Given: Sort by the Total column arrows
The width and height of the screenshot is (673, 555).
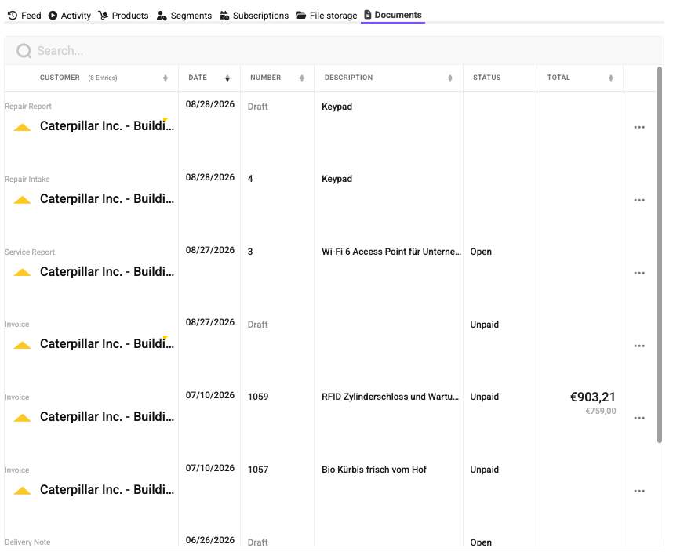Looking at the screenshot, I should 611,78.
